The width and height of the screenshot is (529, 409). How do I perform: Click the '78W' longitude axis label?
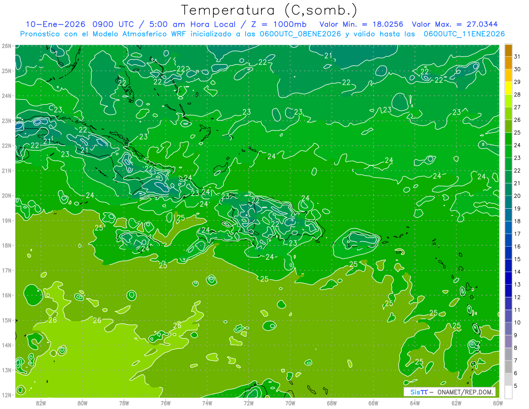coord(124,402)
